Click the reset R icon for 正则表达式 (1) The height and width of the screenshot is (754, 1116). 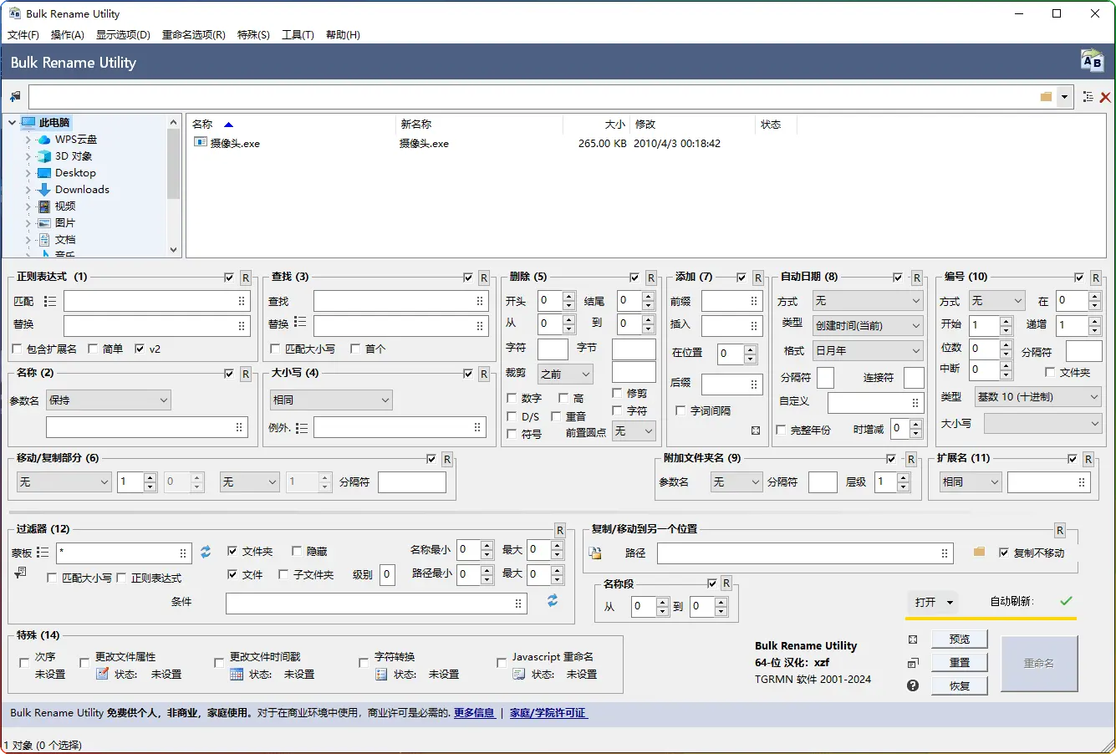[246, 278]
